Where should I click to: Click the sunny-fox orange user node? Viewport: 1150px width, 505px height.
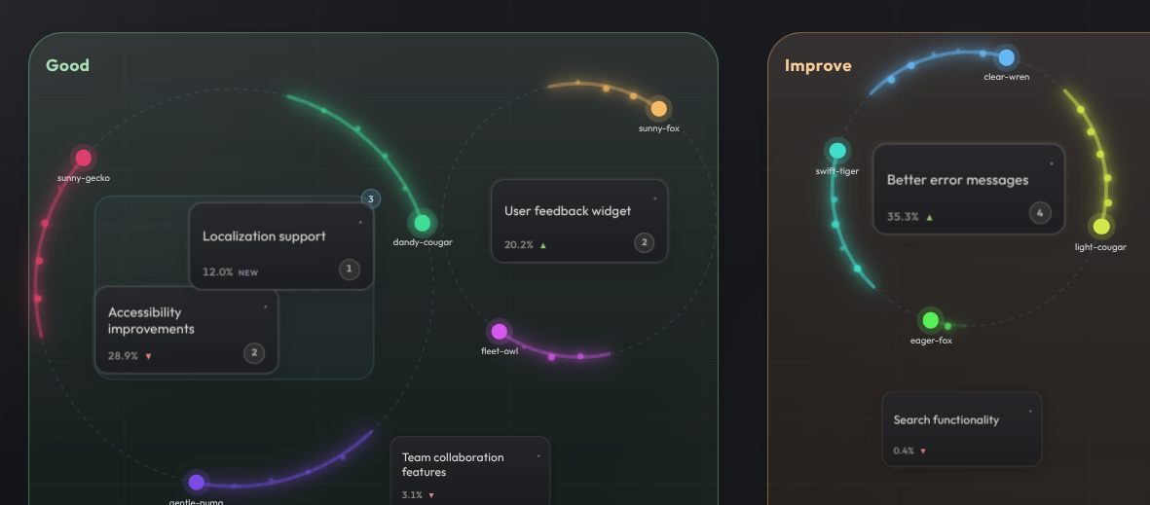[658, 109]
